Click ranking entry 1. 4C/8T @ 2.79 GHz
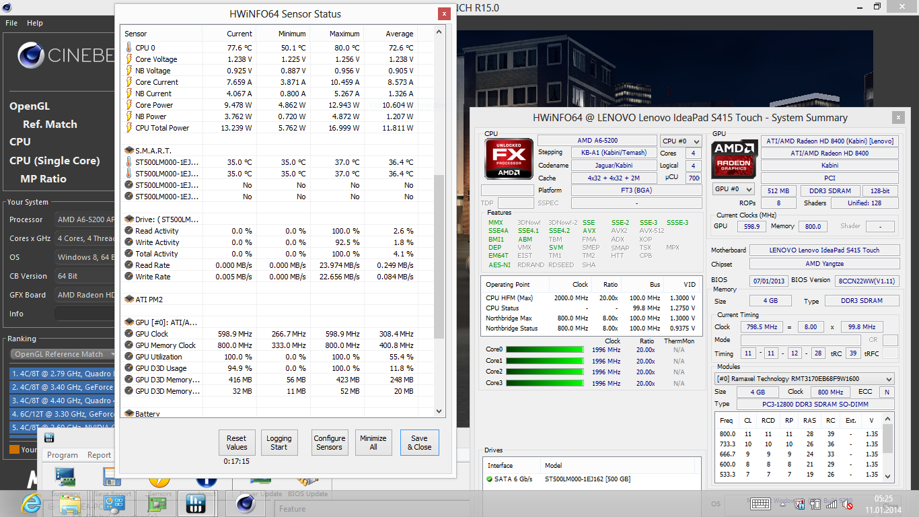The image size is (919, 517). [62, 374]
